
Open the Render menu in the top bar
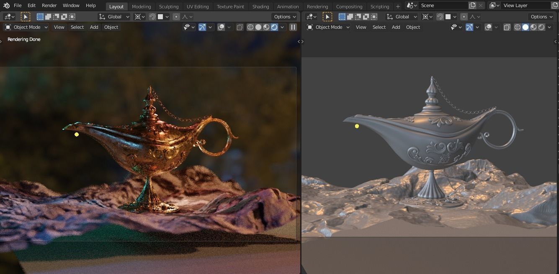pyautogui.click(x=49, y=5)
